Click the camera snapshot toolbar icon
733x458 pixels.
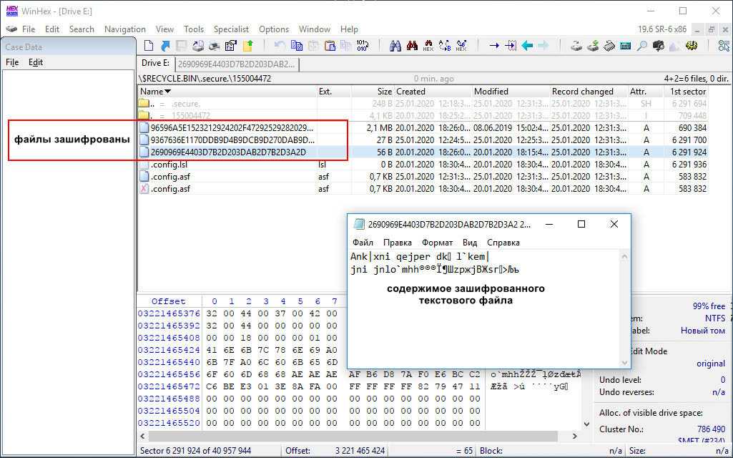click(658, 46)
